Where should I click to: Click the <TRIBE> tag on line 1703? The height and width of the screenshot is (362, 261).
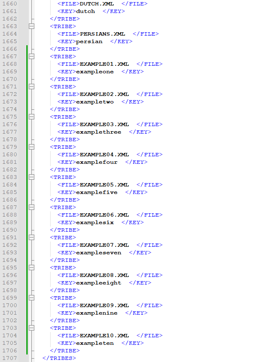point(63,328)
